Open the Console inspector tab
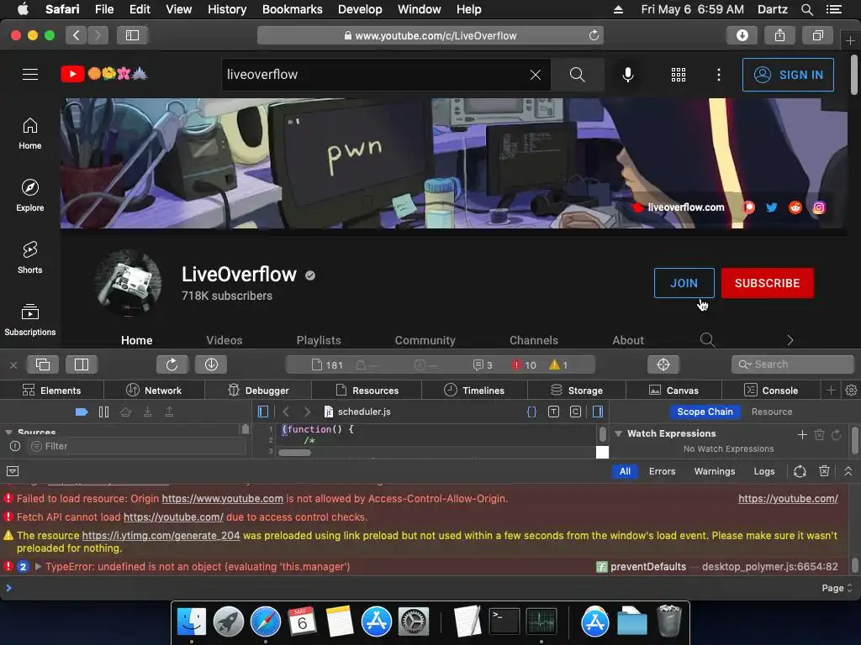Screen dimensions: 861x645 (x=771, y=391)
